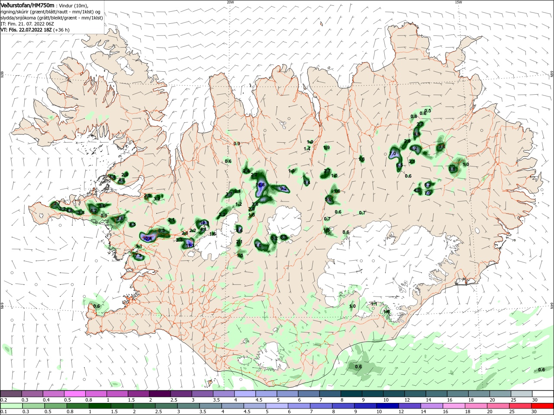554x415 pixels.
Task: Click the light pink rain swatch above 16
Action: coord(454,406)
